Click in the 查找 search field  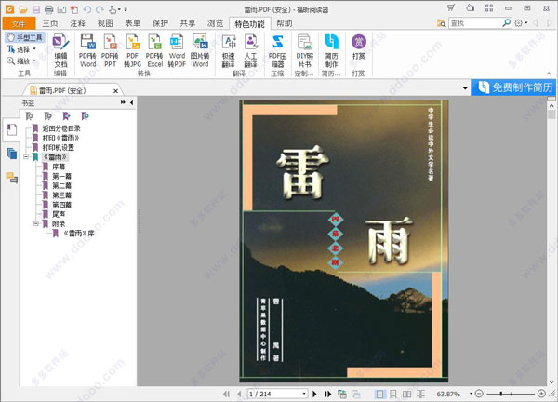475,23
